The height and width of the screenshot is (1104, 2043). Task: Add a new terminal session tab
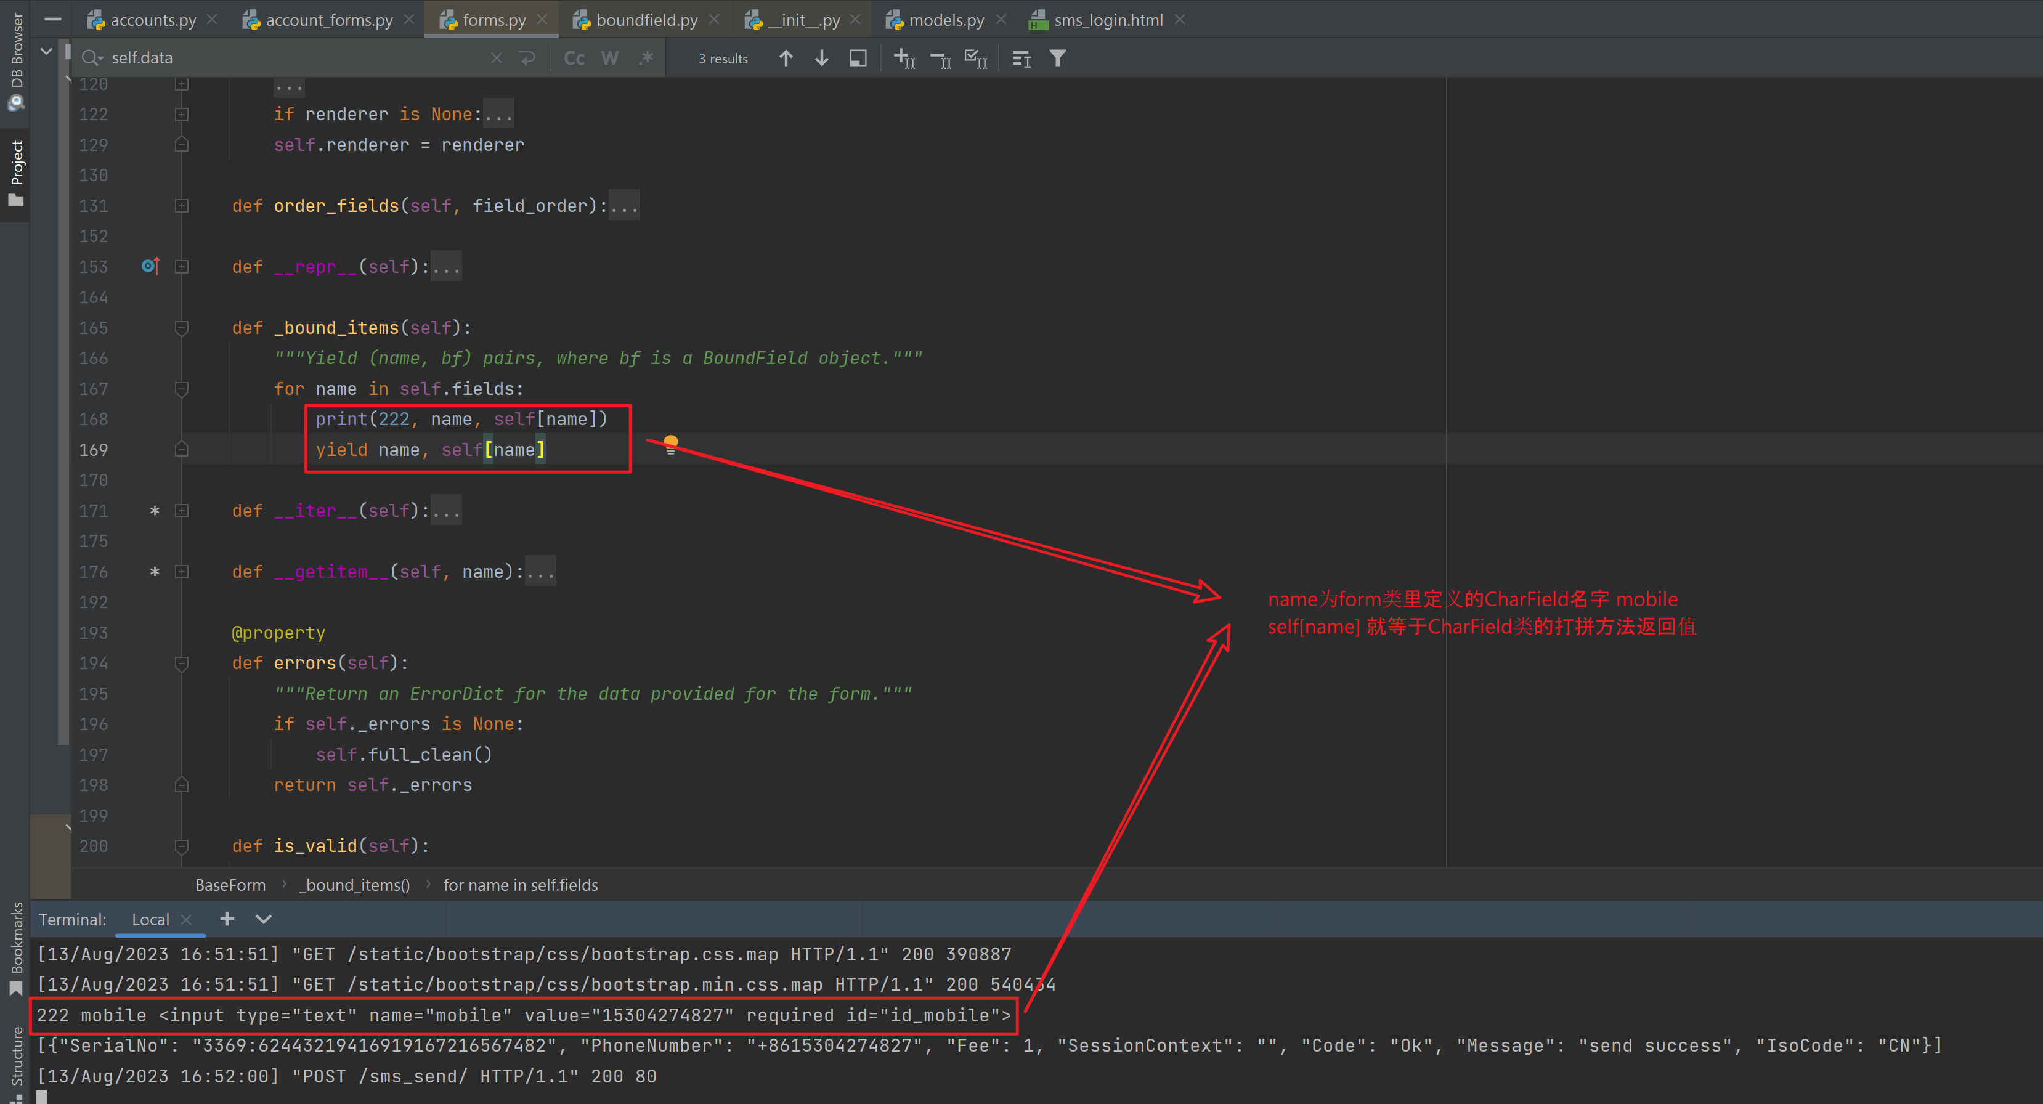pyautogui.click(x=227, y=919)
